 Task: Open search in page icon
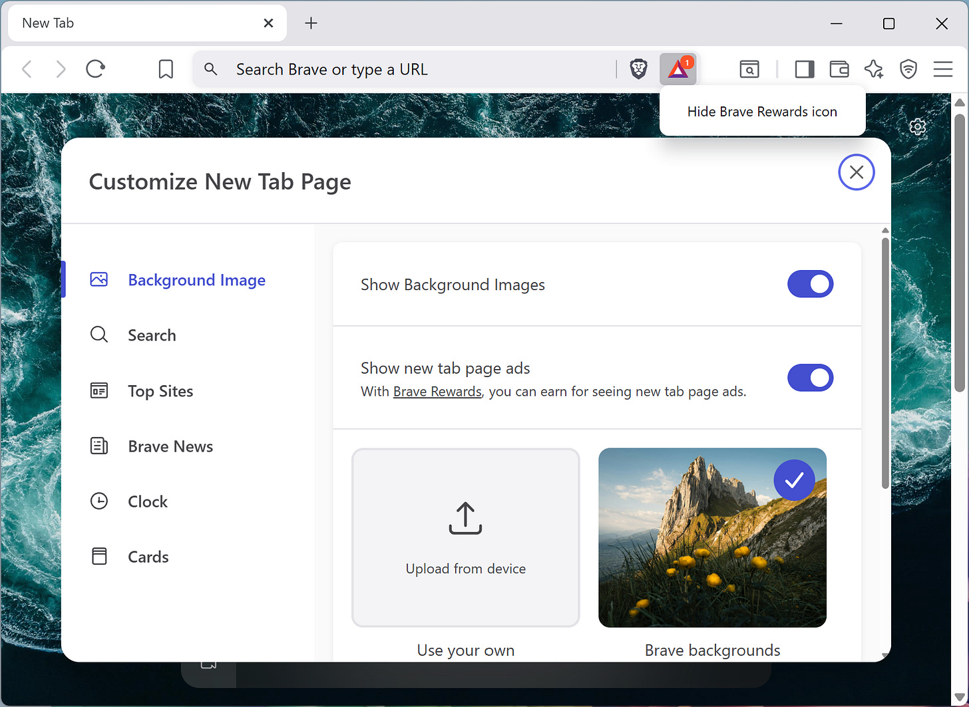[749, 69]
